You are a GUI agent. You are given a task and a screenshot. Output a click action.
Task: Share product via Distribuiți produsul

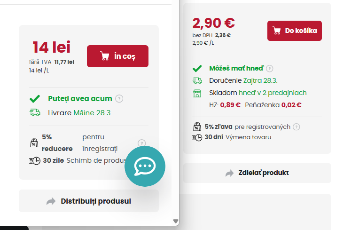pos(89,201)
